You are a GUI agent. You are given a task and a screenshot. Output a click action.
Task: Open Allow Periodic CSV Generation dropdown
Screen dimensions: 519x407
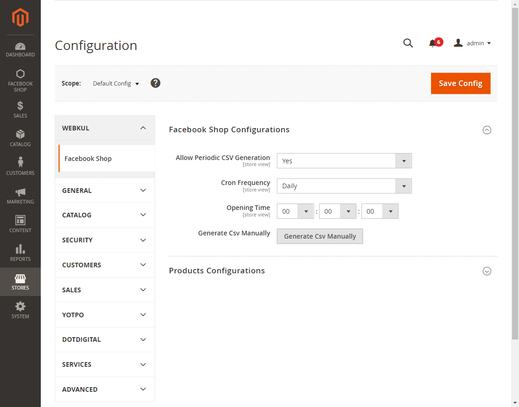[x=344, y=161]
